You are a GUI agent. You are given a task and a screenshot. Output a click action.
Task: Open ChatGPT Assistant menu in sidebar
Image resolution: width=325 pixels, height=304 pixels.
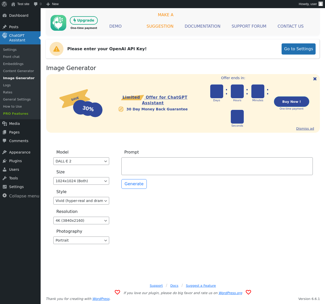[20, 38]
